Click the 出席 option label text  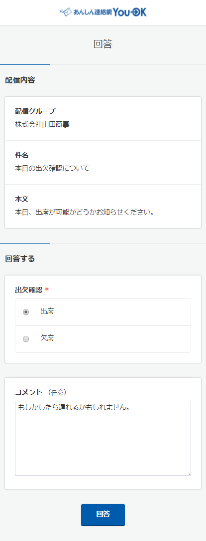[x=47, y=311]
